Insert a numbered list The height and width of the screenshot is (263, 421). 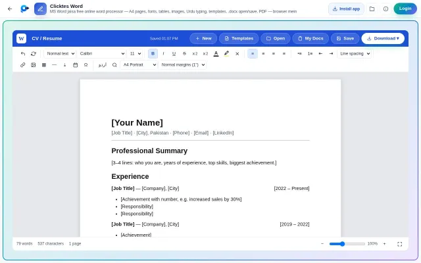pyautogui.click(x=310, y=54)
